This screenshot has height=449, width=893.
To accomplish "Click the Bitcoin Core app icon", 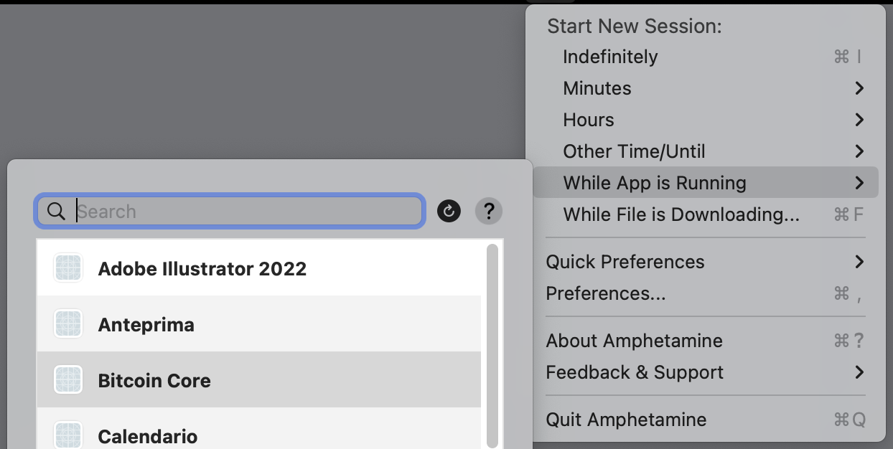I will pos(68,380).
